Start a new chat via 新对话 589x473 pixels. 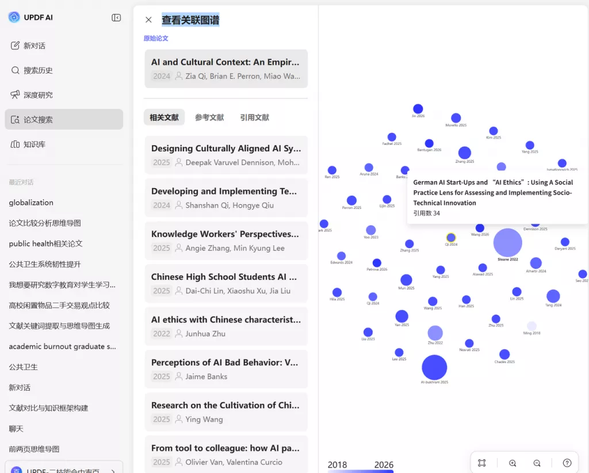coord(35,45)
